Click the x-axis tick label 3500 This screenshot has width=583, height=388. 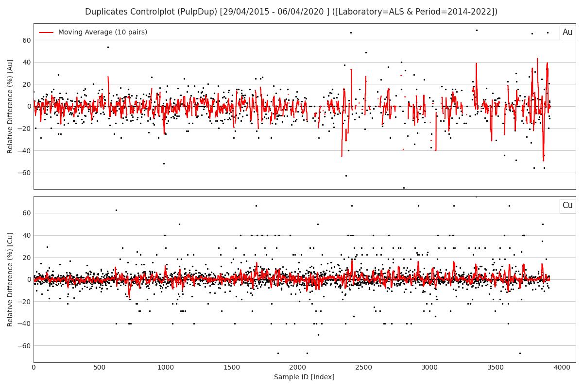pos(496,368)
